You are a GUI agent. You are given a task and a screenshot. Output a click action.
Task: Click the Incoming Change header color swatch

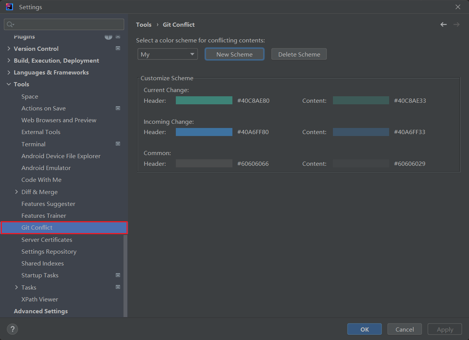(x=204, y=132)
